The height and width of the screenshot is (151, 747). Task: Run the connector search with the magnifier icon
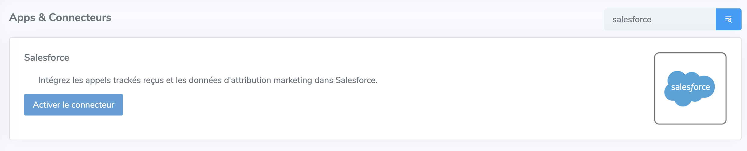pyautogui.click(x=728, y=20)
